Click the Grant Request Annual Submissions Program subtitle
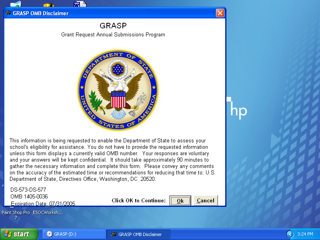This screenshot has height=240, width=320. point(113,35)
